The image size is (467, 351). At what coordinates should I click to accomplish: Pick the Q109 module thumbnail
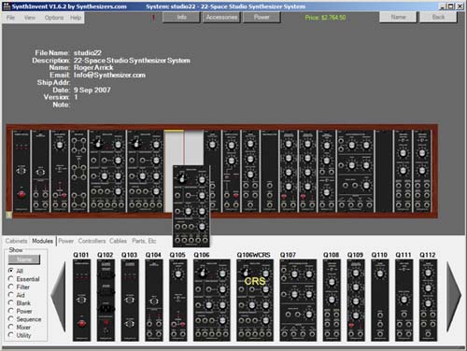click(x=356, y=301)
